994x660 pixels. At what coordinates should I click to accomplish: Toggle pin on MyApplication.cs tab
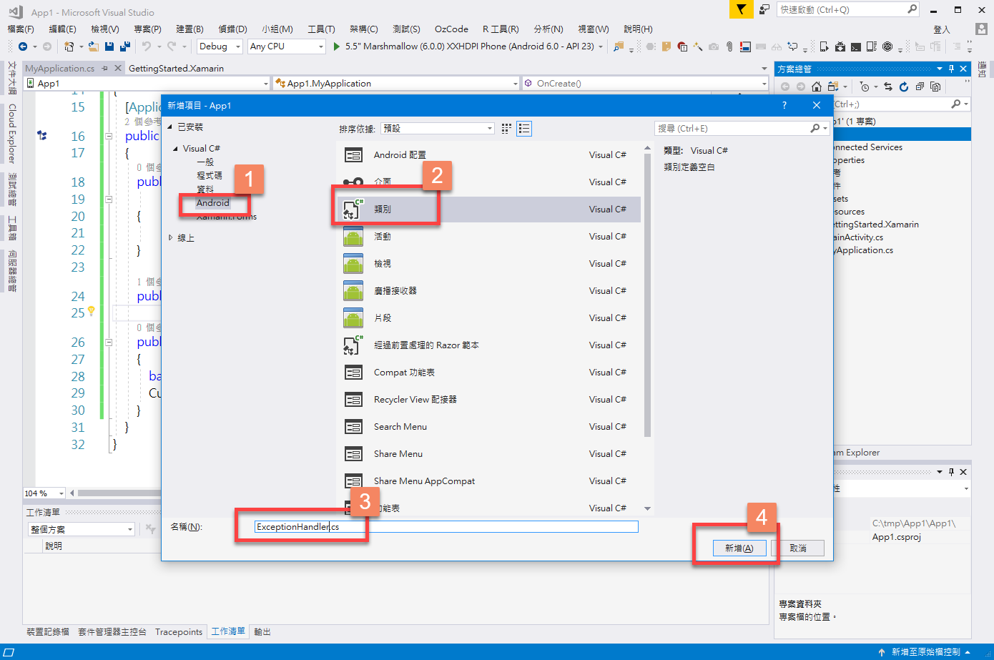click(105, 68)
